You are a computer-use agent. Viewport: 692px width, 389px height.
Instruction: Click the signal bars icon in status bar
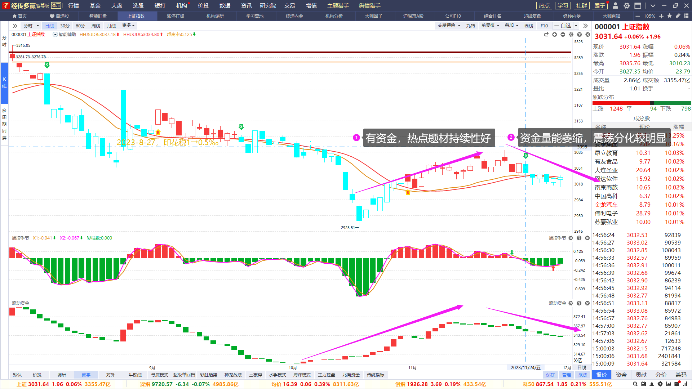(x=685, y=384)
